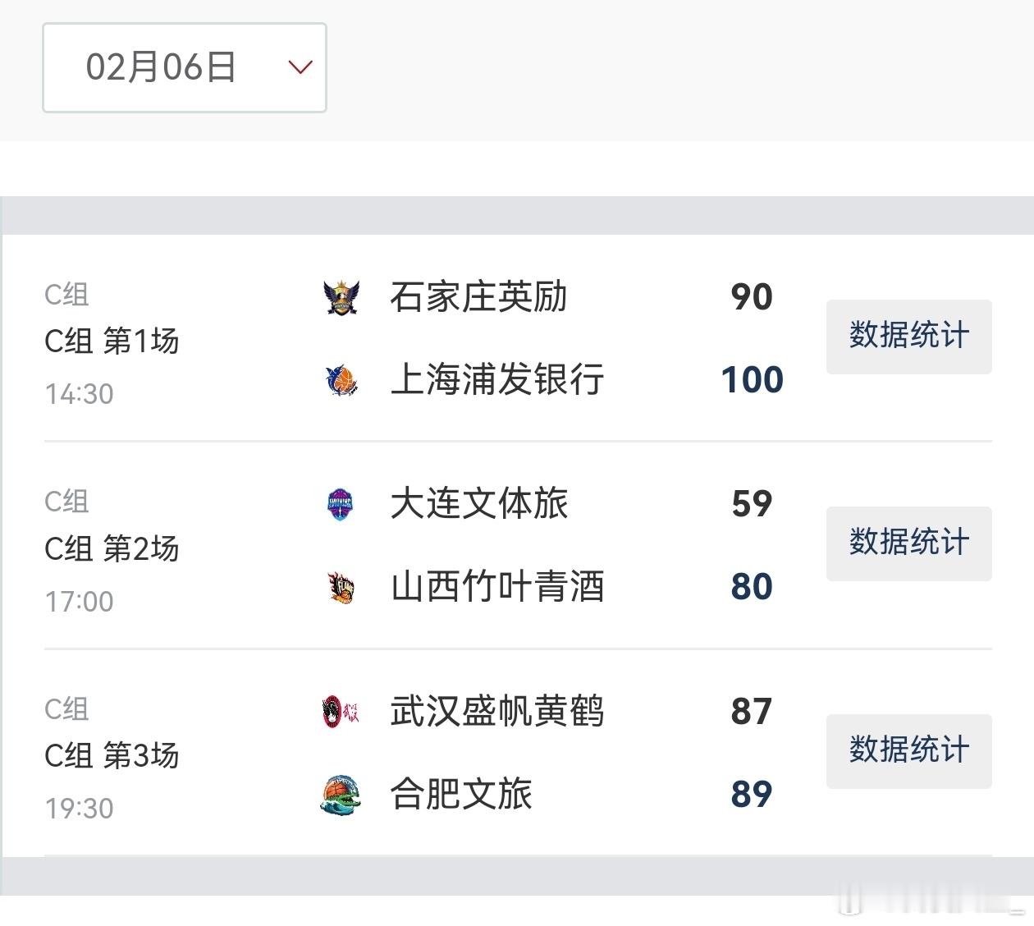Select the 武汉盛帆黄鹤 team name
Image resolution: width=1034 pixels, height=926 pixels.
(x=497, y=712)
